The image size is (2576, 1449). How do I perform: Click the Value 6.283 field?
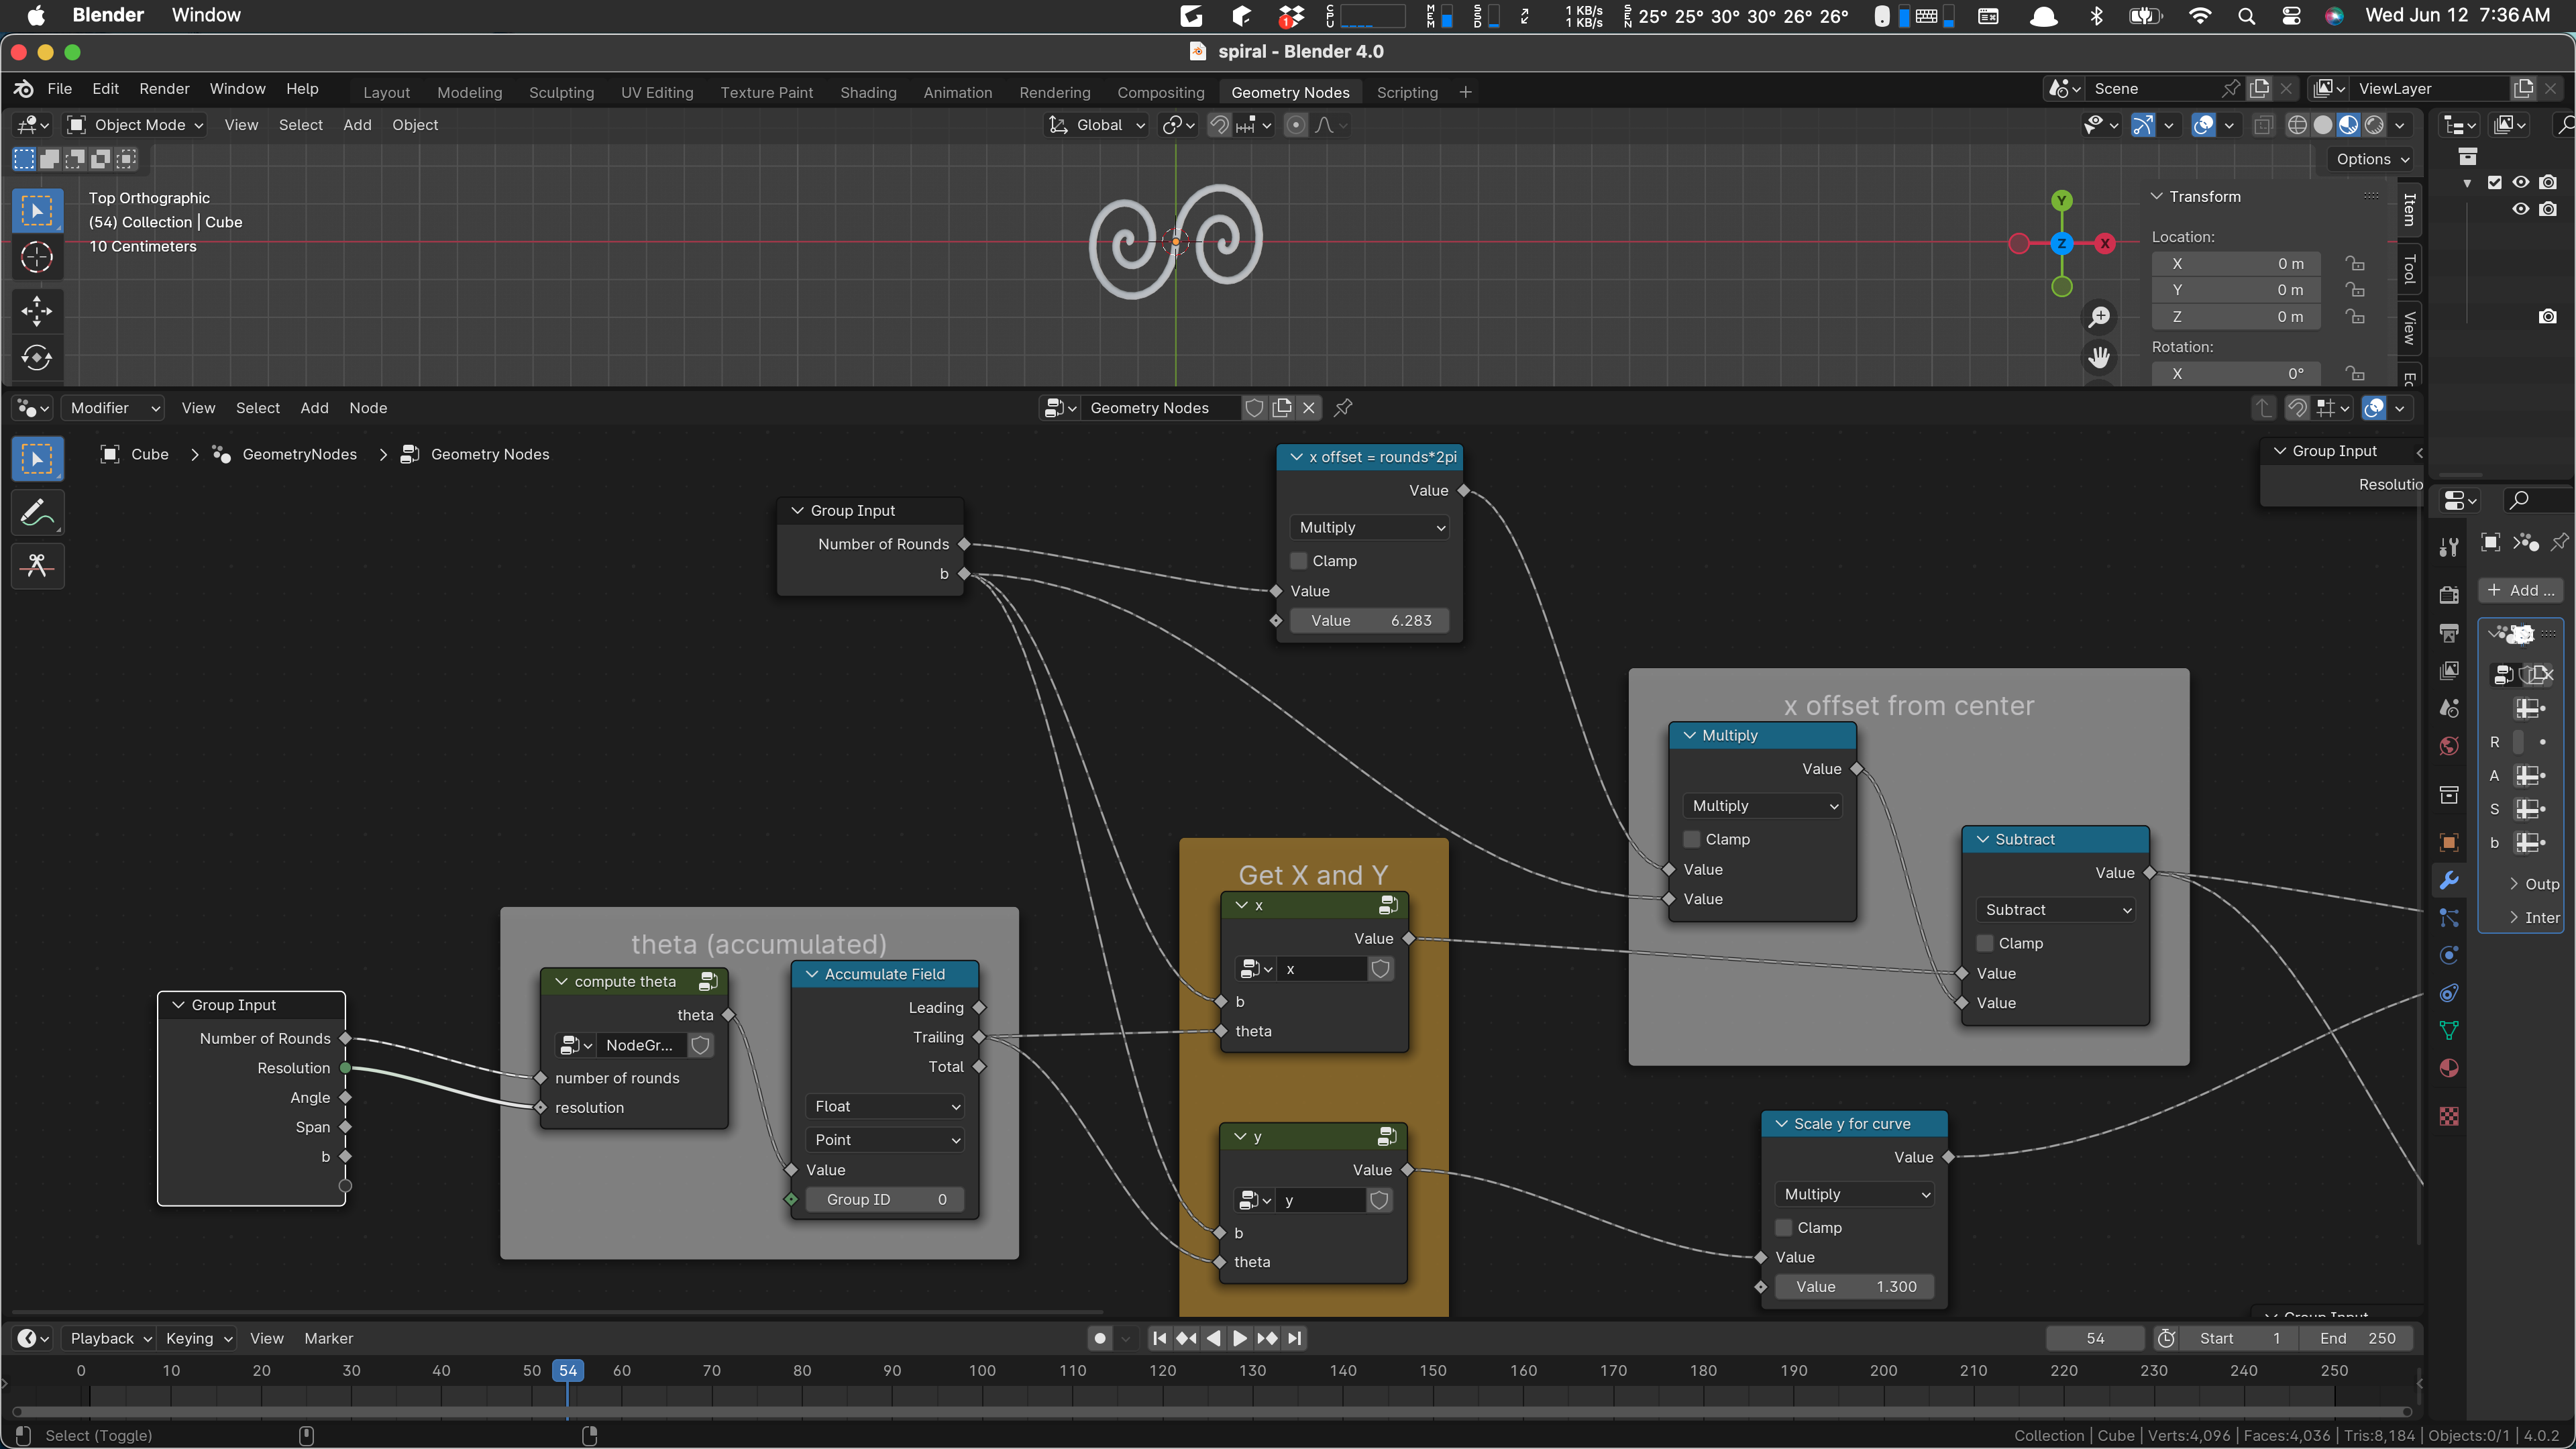coord(1370,621)
